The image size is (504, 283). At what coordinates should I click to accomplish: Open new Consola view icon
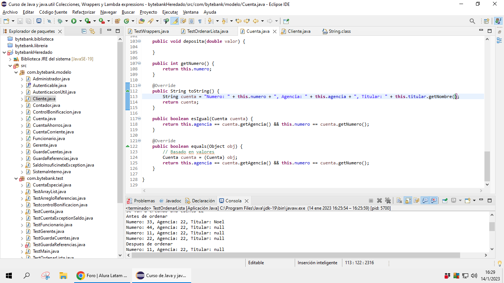[x=468, y=201]
